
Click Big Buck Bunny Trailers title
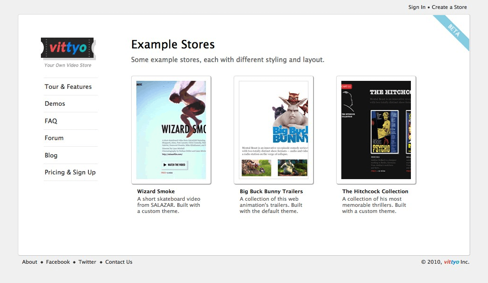(x=271, y=191)
